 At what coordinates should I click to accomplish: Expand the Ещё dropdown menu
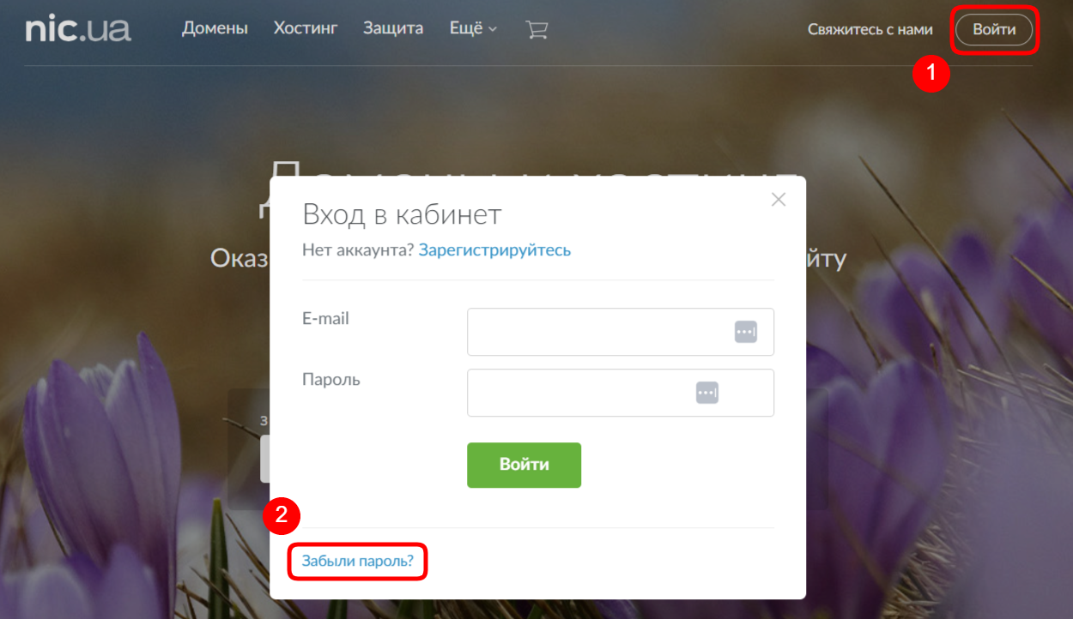click(473, 29)
